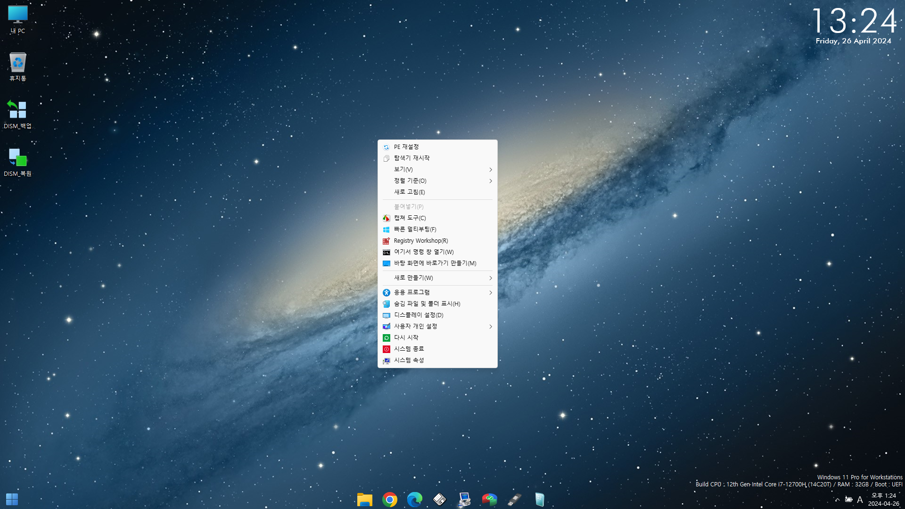Screen dimensions: 905x509
Task: Show hidden system tray icons
Action: pyautogui.click(x=838, y=500)
